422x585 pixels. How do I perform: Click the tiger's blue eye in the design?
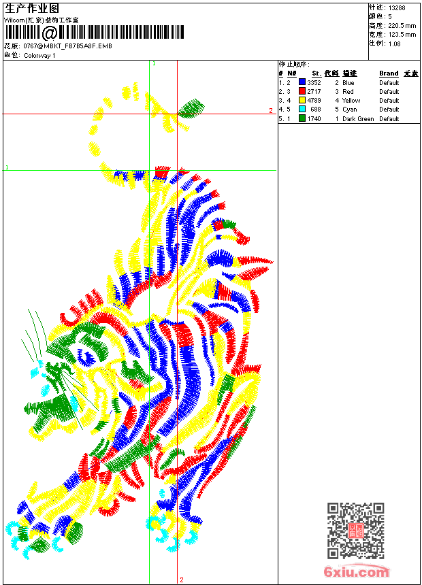point(86,357)
